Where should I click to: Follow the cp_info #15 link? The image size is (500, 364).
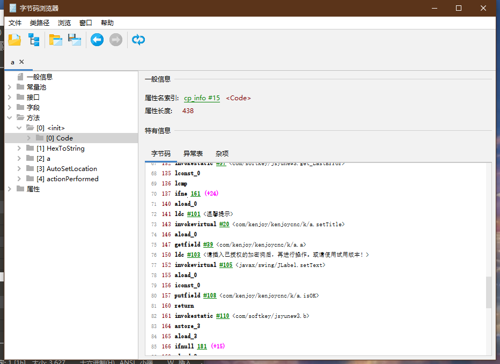[x=202, y=98]
